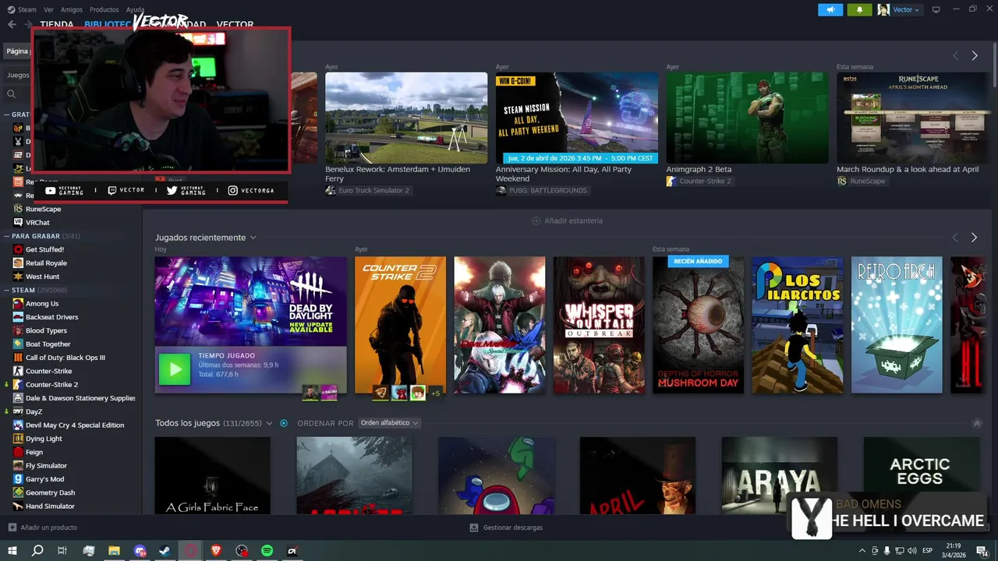
Task: Open the Windows Start menu
Action: point(12,550)
